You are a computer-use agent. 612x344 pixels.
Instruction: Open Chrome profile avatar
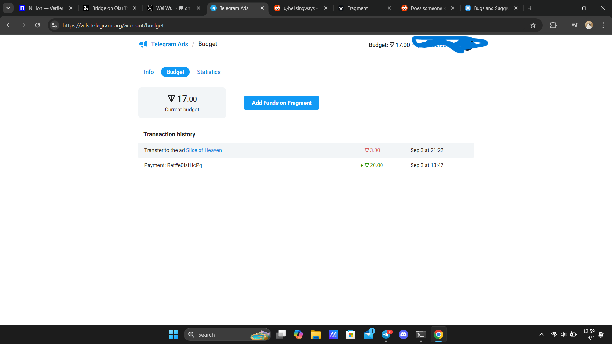coord(589,25)
